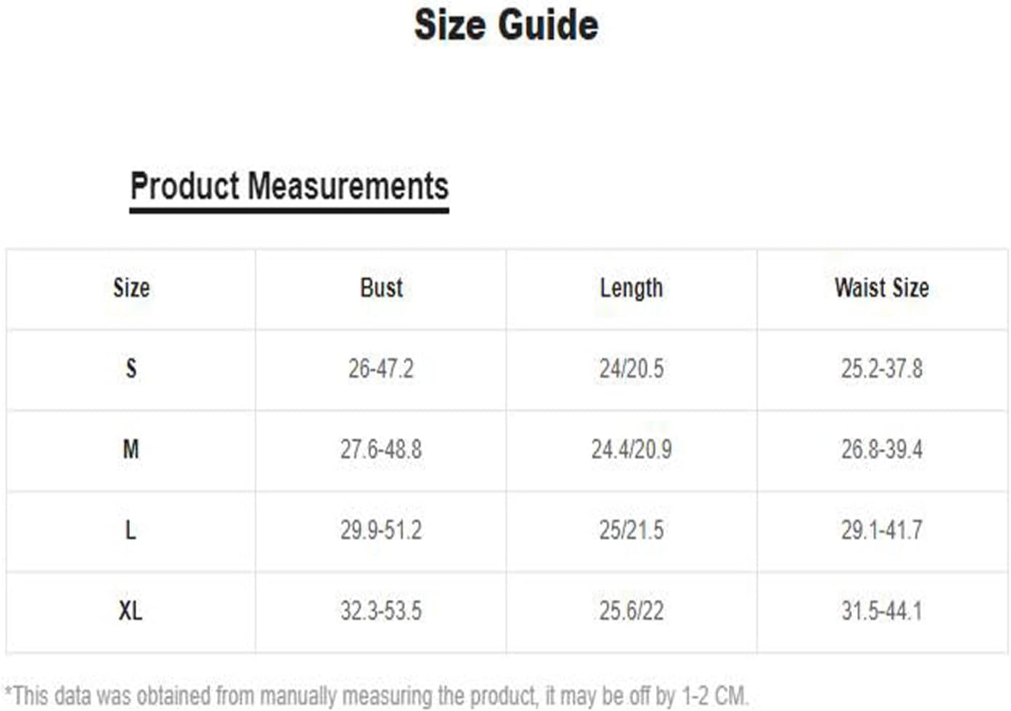
Task: Click length value 25.6/22
Action: pos(631,611)
